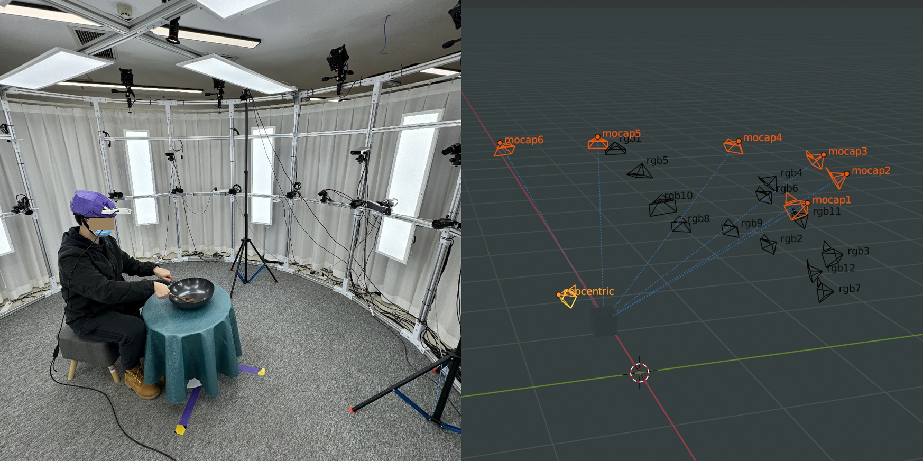The height and width of the screenshot is (461, 923).
Task: Select the rgb4 camera wireframe
Action: click(768, 183)
